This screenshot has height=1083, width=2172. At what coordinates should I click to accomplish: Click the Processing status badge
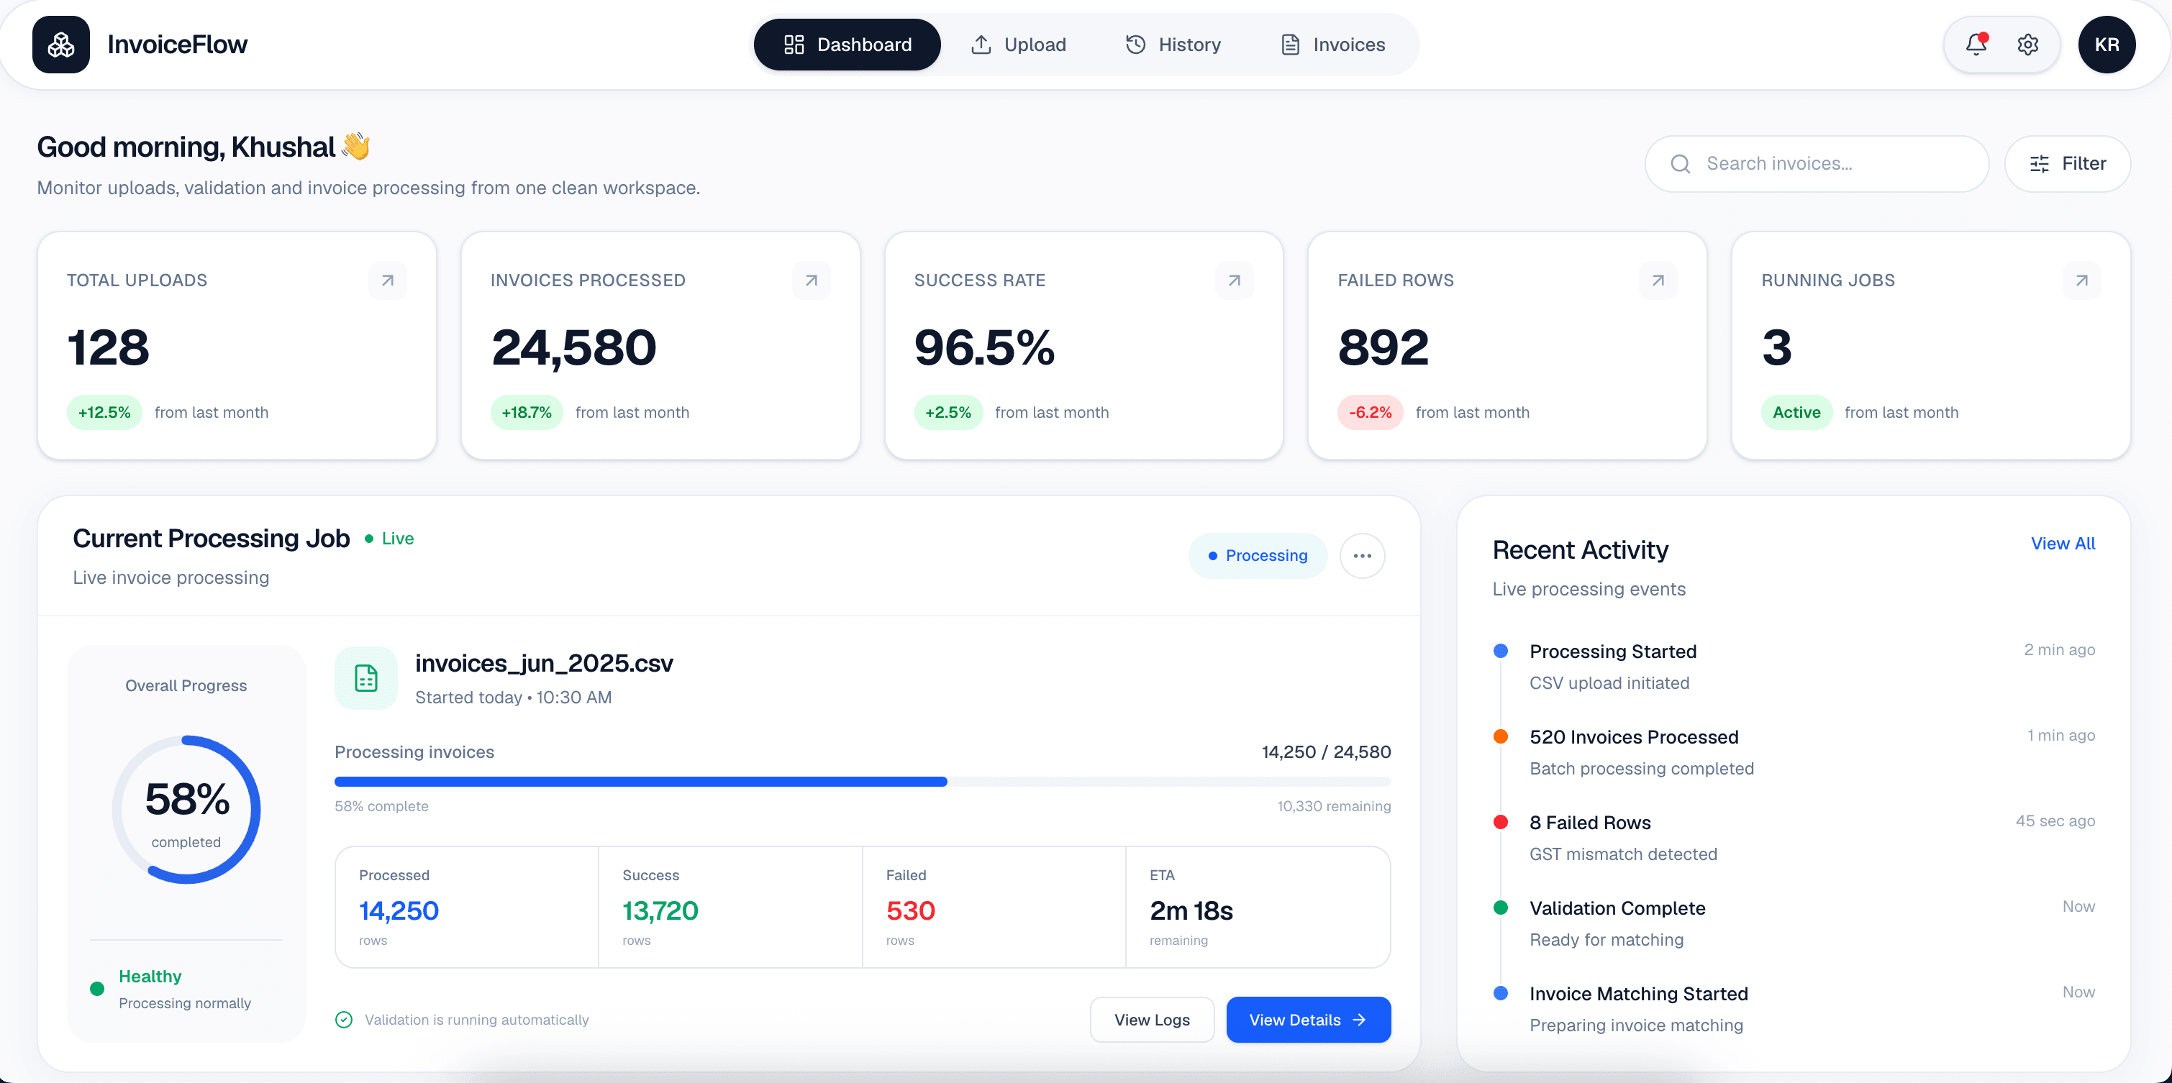pyautogui.click(x=1258, y=555)
